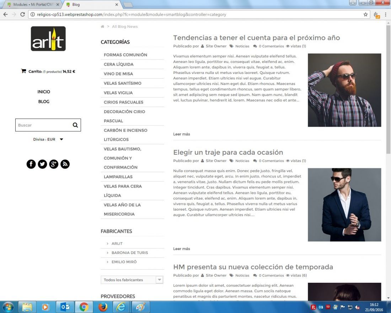
Task: Open the LAMPARILLAS category
Action: pyautogui.click(x=118, y=177)
